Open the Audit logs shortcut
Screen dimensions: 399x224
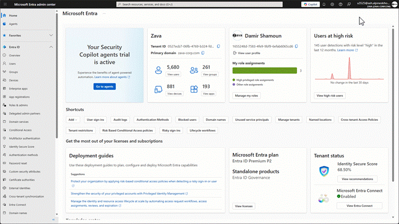tap(120, 120)
